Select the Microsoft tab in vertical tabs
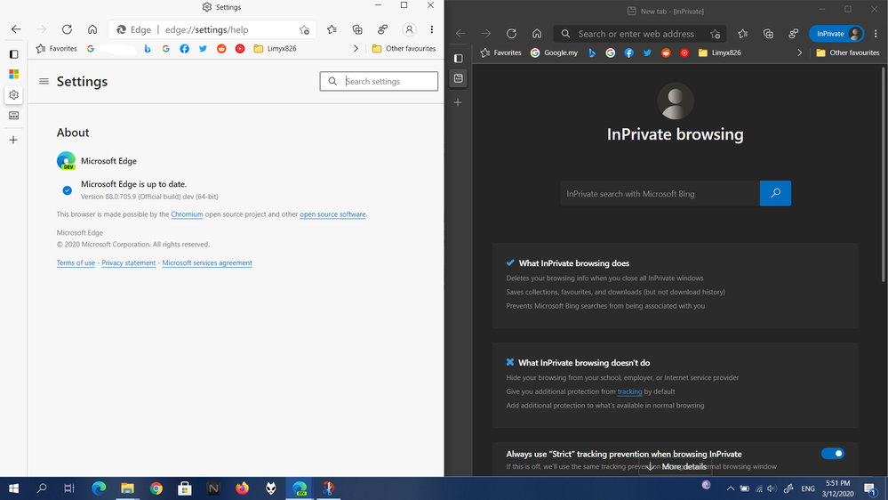 (x=13, y=74)
